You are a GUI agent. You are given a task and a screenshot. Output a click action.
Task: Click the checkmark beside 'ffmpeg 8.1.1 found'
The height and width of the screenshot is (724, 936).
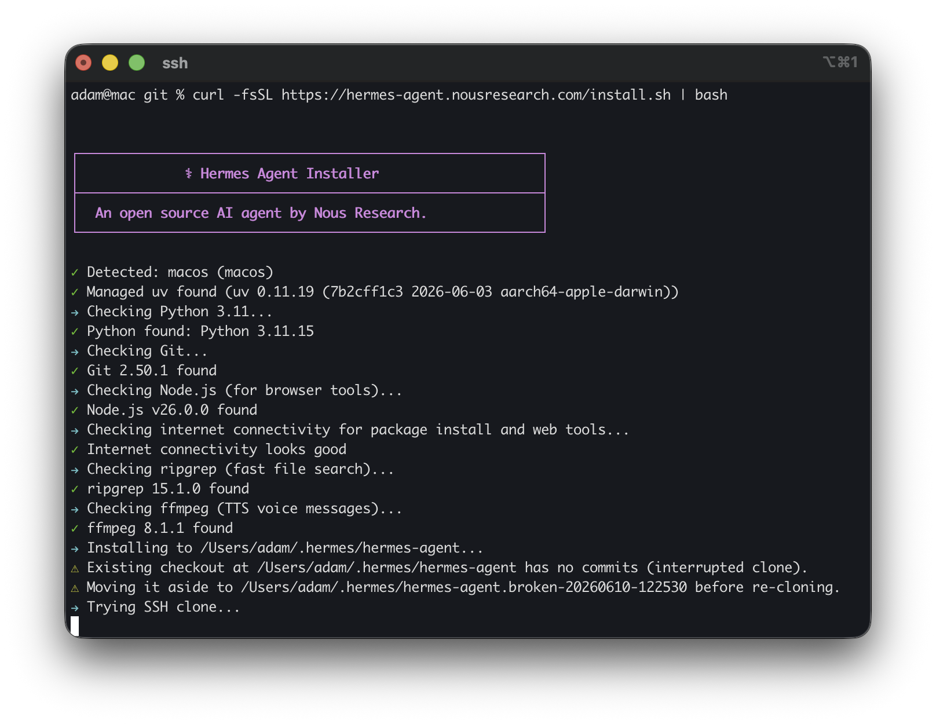coord(75,528)
